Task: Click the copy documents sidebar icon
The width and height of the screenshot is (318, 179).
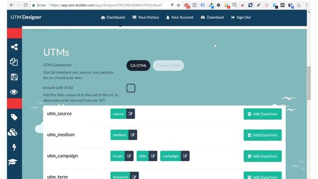Action: pyautogui.click(x=14, y=62)
